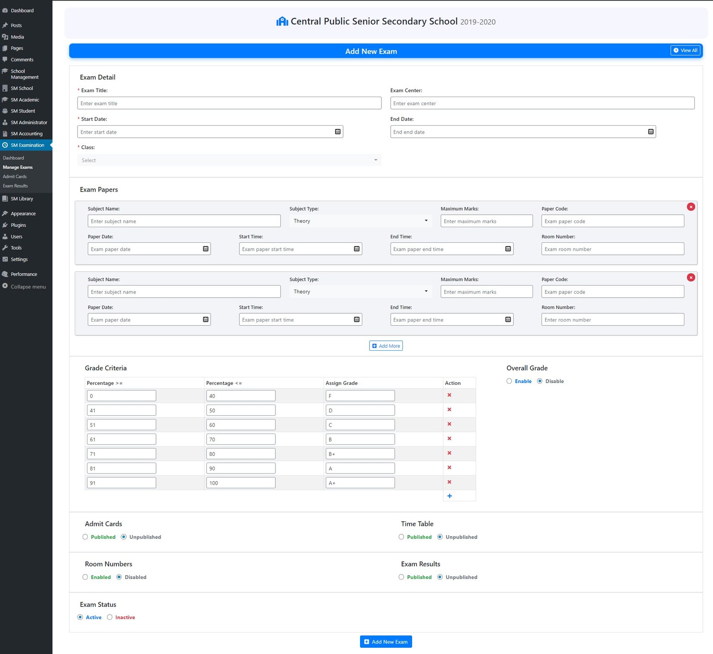The image size is (713, 654).
Task: Submit with Add New Exam button
Action: tap(386, 642)
